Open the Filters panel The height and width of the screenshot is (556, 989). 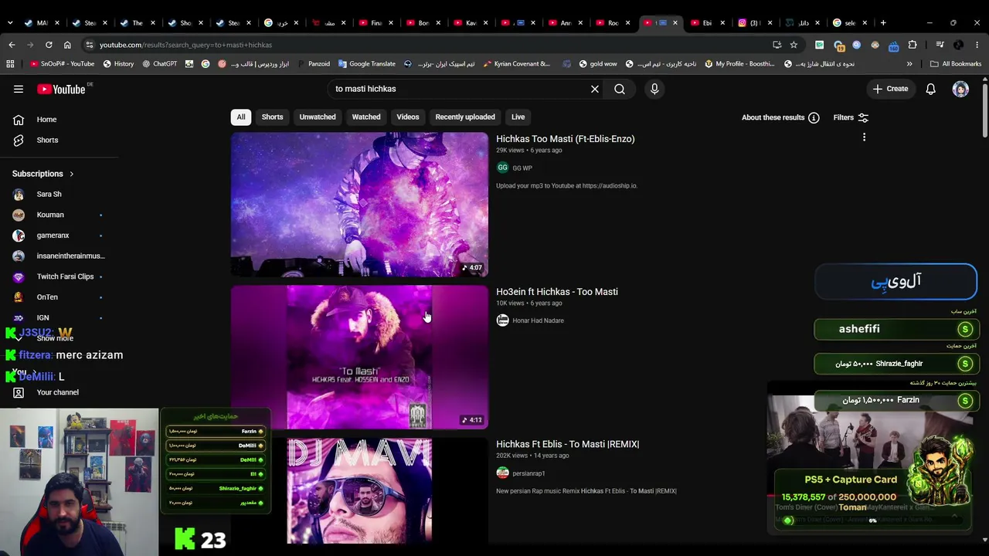tap(851, 117)
